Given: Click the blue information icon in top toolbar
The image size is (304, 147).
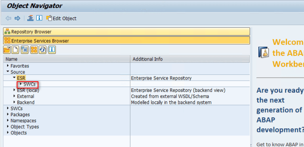Looking at the screenshot, I should coord(39,18).
